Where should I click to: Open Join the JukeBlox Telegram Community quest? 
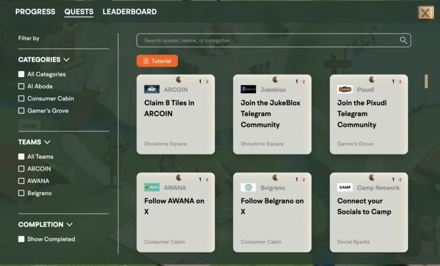(272, 114)
